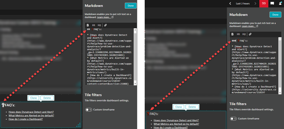The height and width of the screenshot is (129, 284).
Task: Insert hyperlink using left editor link icon
Action: click(x=105, y=25)
